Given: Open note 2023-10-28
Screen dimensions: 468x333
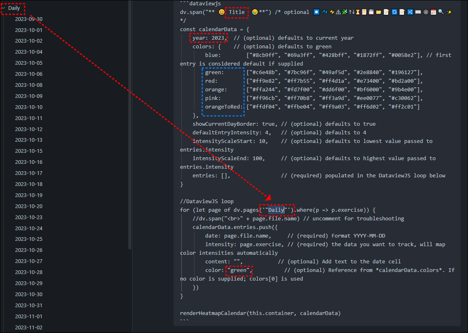Looking at the screenshot, I should (x=29, y=272).
